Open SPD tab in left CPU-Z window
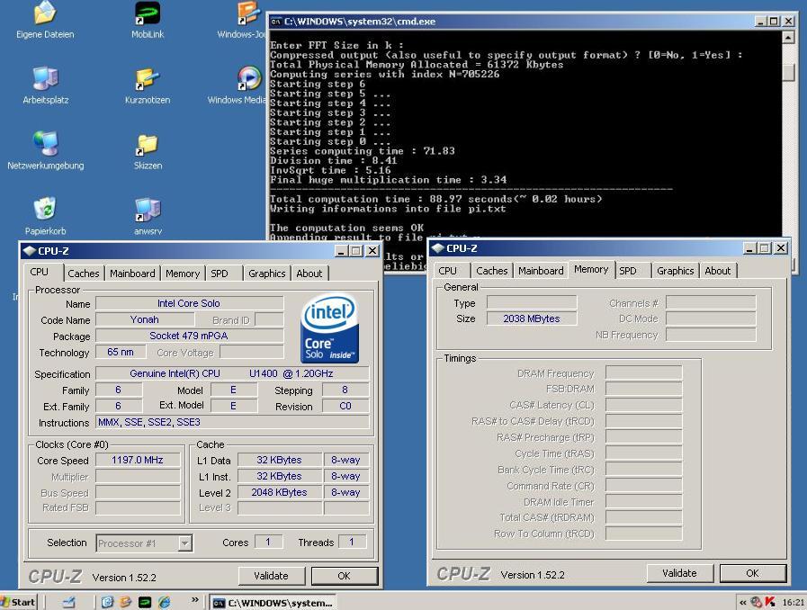Image resolution: width=807 pixels, height=610 pixels. 220,274
